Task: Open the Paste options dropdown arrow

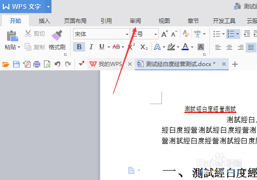Action: [19, 47]
